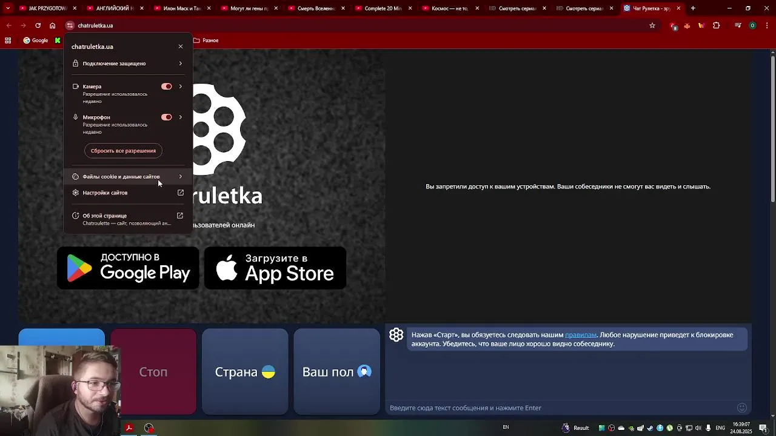
Task: Open Подключение защищено connection details
Action: pos(128,64)
